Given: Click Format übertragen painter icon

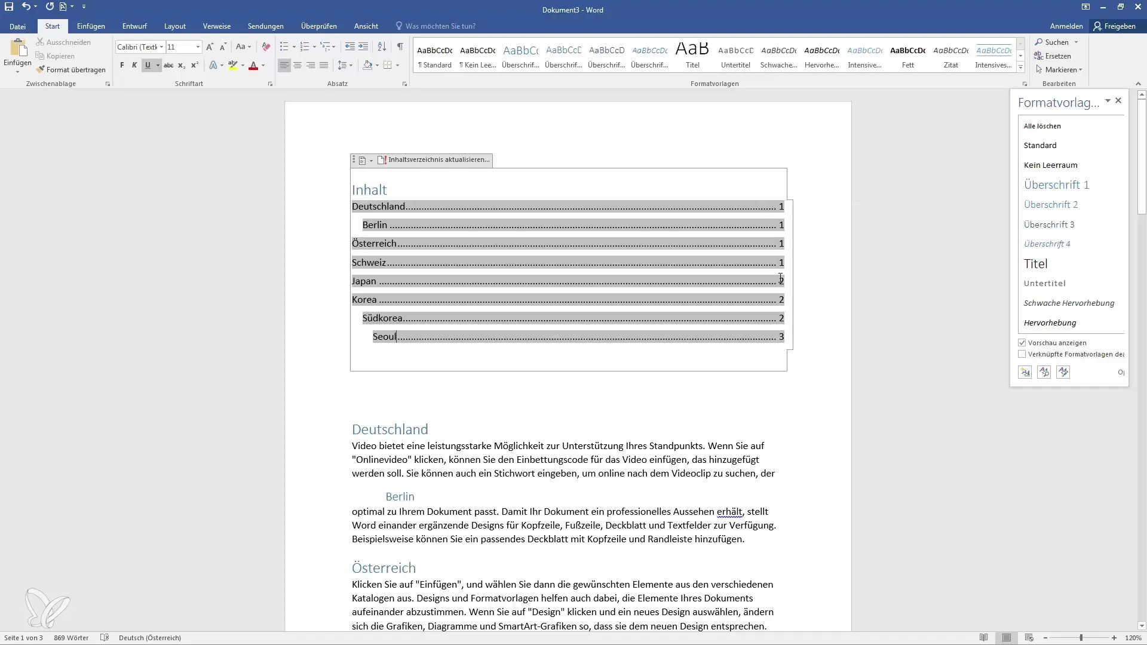Looking at the screenshot, I should pos(70,70).
